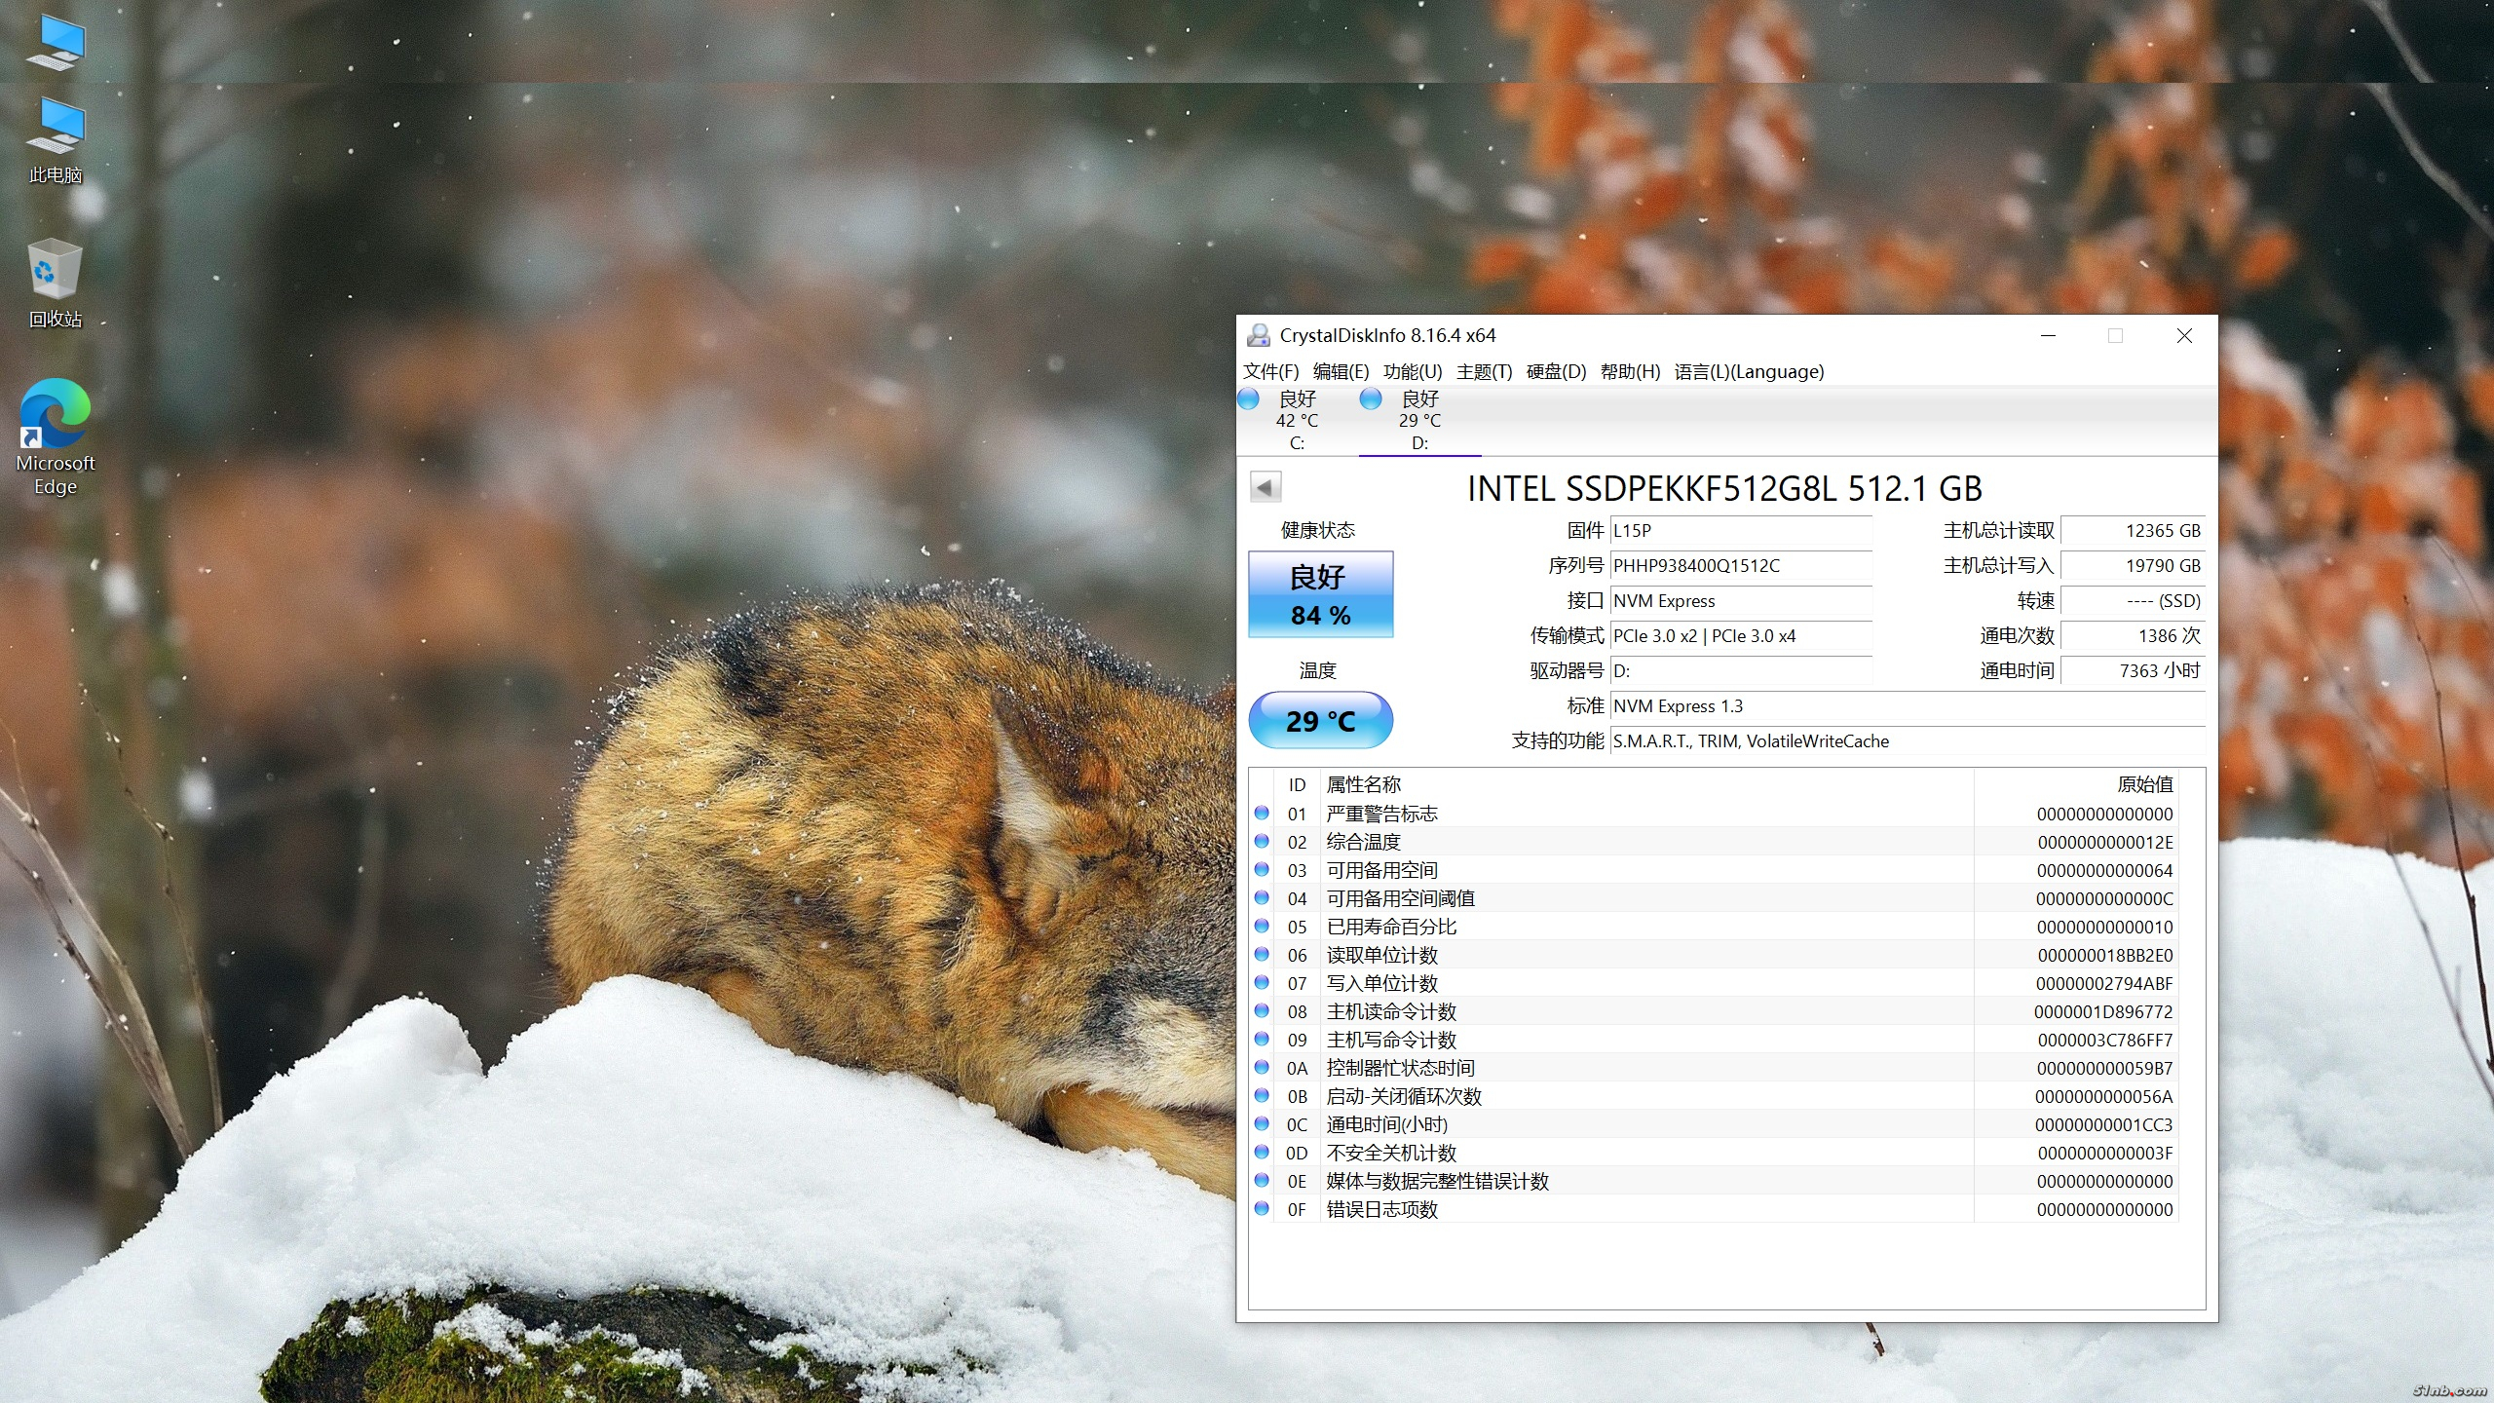The image size is (2494, 1403).
Task: Minimize the CrystalDiskInfo window
Action: tap(2048, 335)
